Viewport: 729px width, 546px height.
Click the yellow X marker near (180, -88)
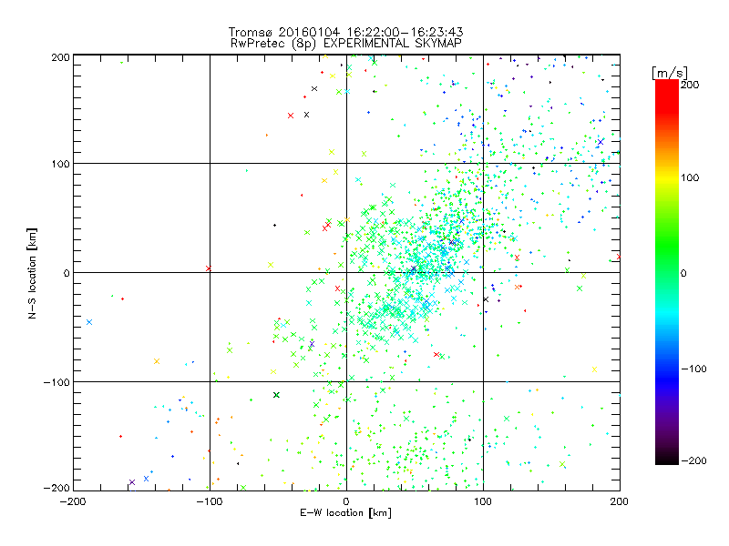point(594,369)
